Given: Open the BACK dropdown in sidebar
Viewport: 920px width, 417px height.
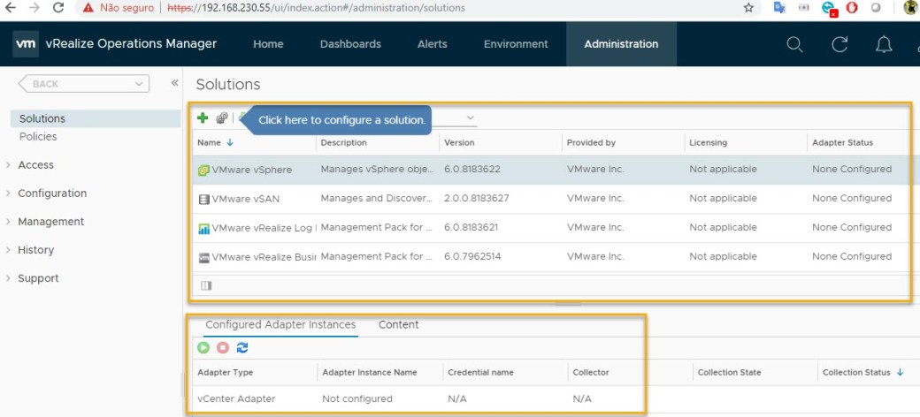Looking at the screenshot, I should 84,84.
